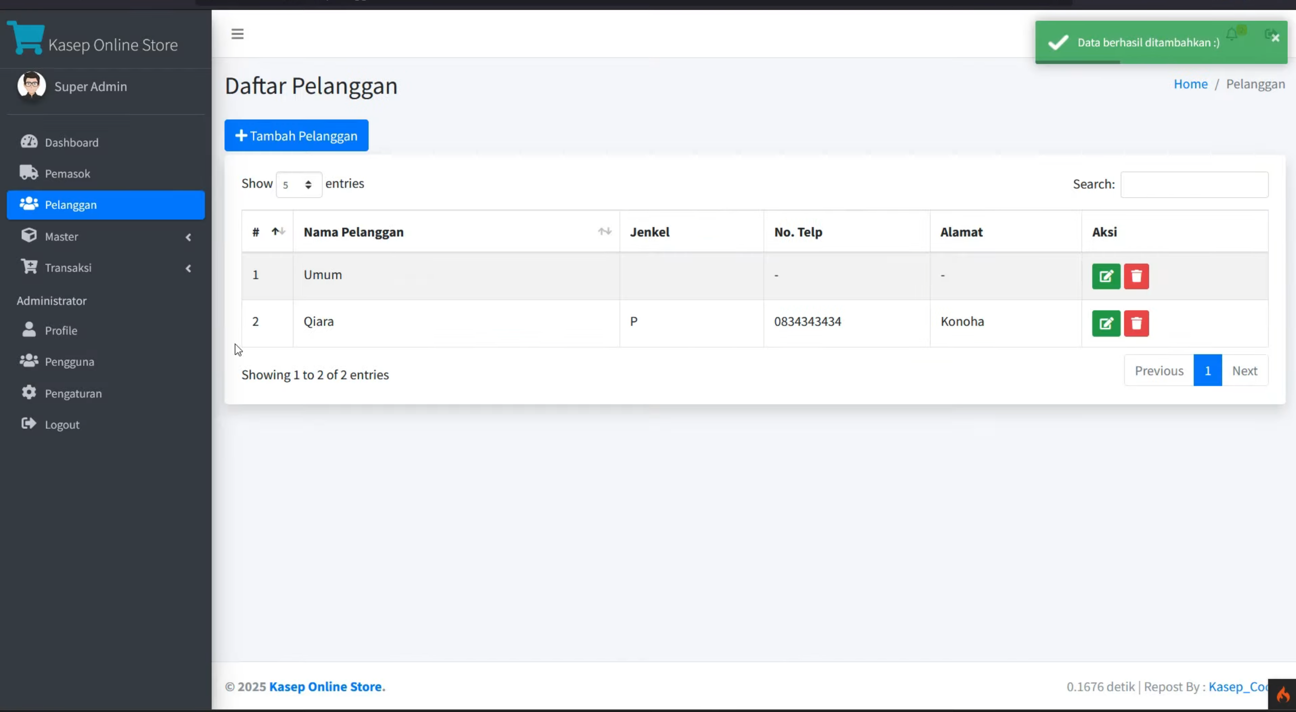Close the success notification toast

click(1276, 38)
